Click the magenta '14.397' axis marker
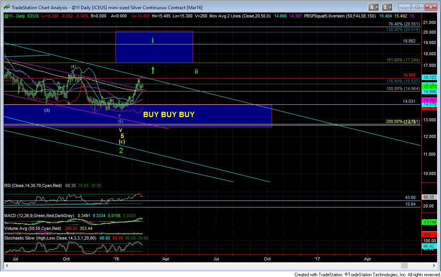The image size is (441, 277). (430, 100)
